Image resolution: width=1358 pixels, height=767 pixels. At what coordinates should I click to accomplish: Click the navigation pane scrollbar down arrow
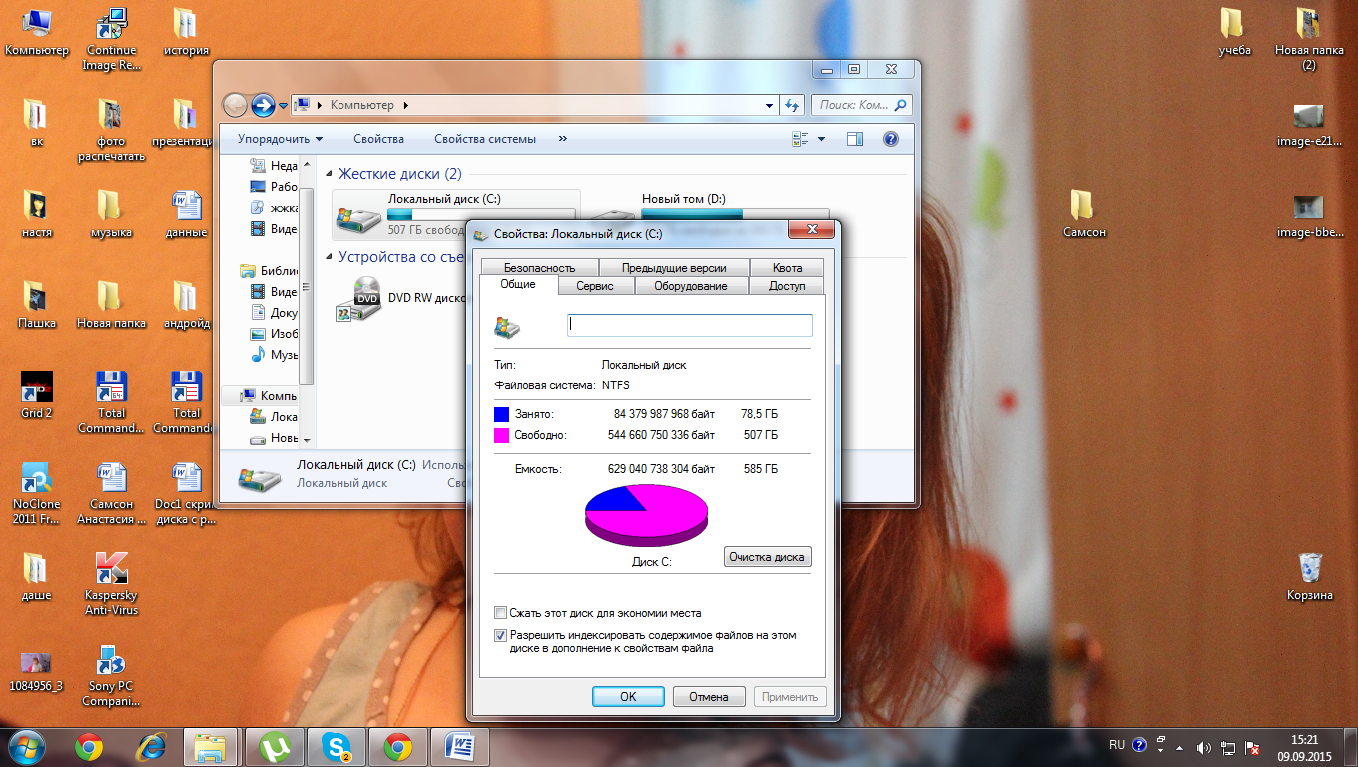click(307, 439)
